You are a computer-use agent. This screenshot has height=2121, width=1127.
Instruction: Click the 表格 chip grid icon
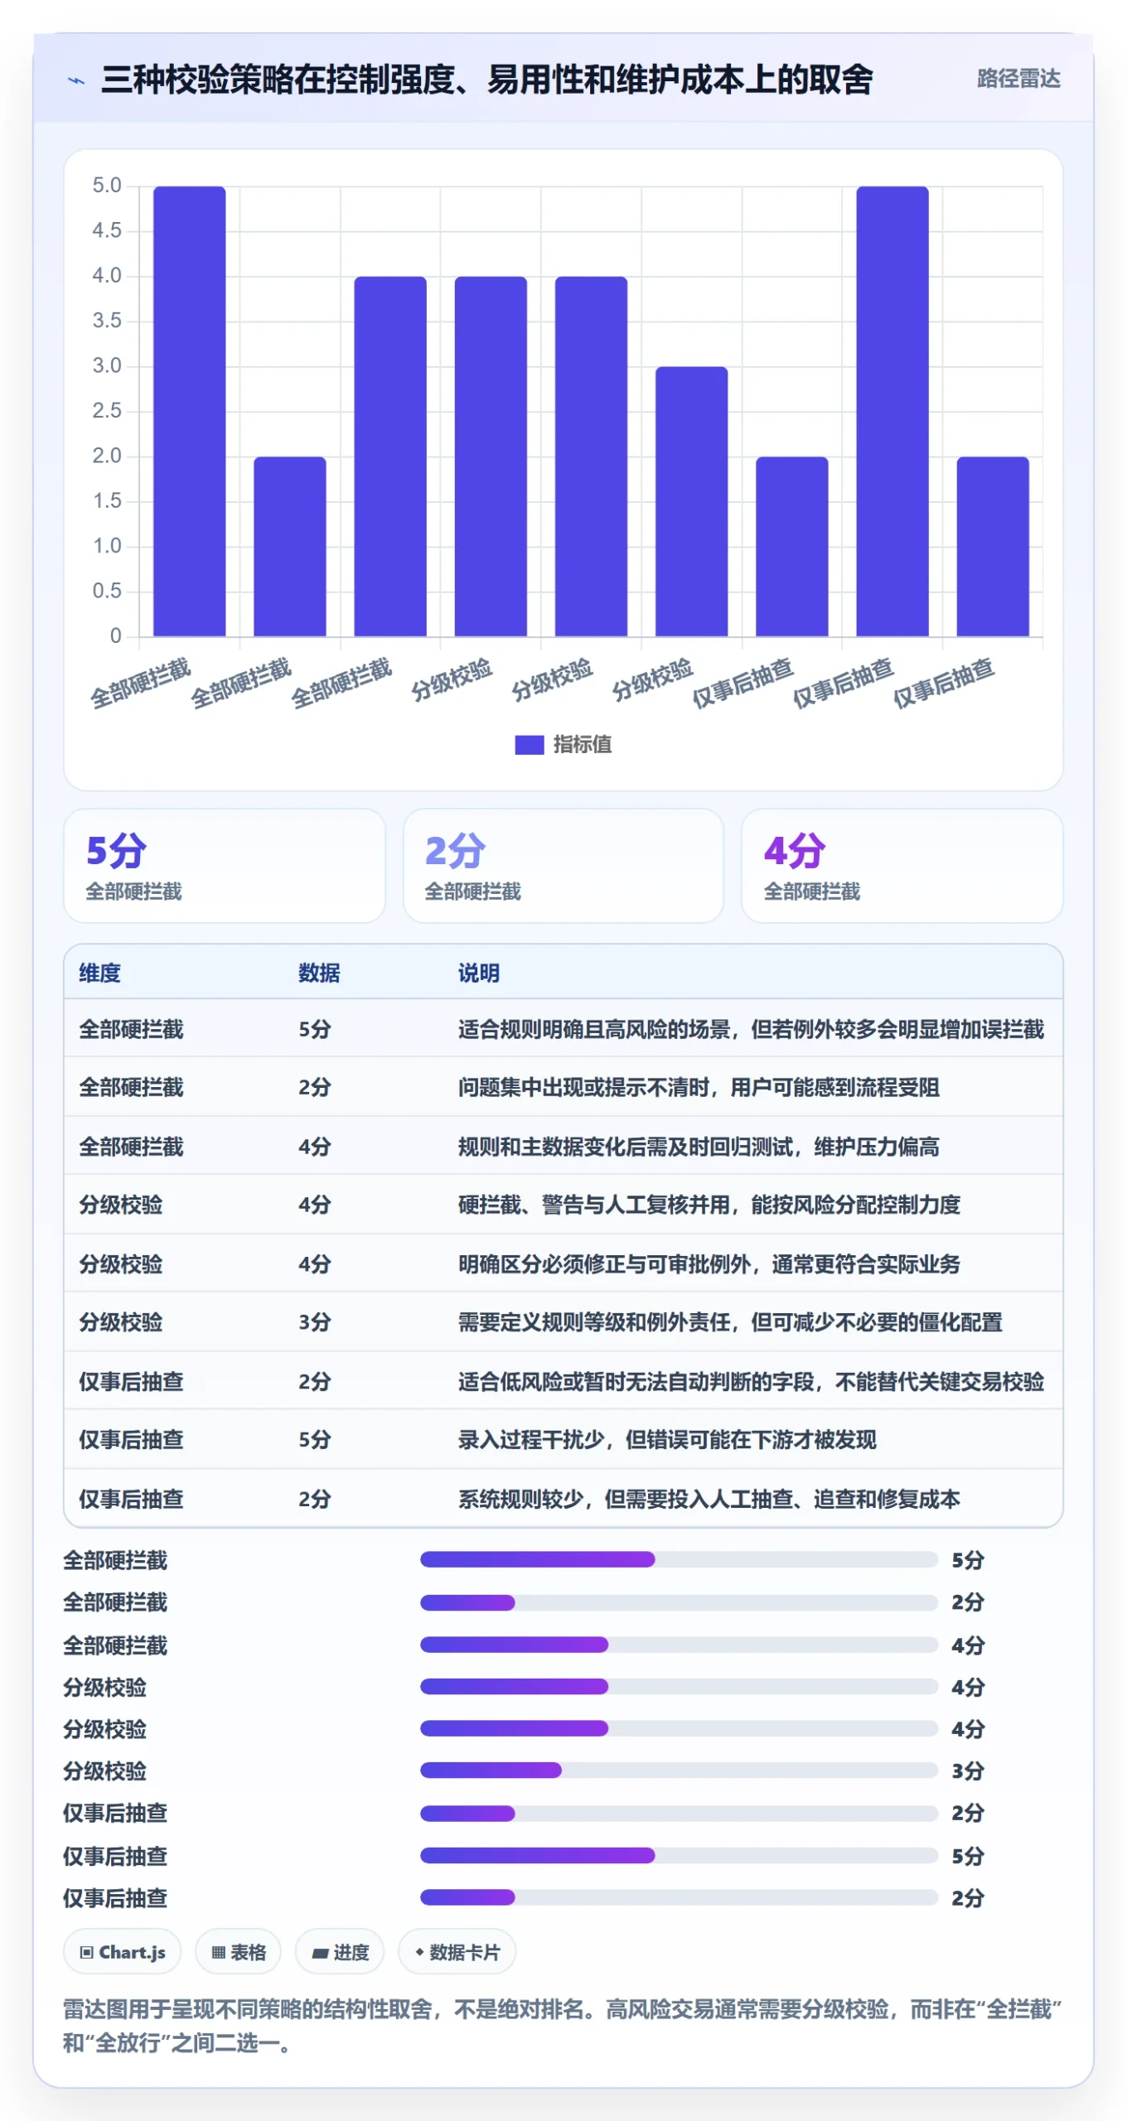[x=219, y=1952]
